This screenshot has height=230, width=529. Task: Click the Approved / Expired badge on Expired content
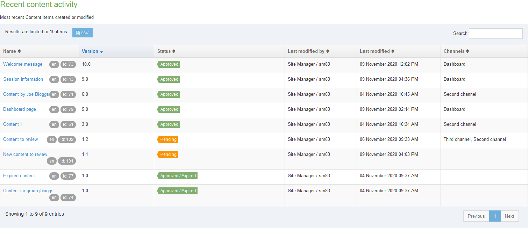tap(177, 176)
